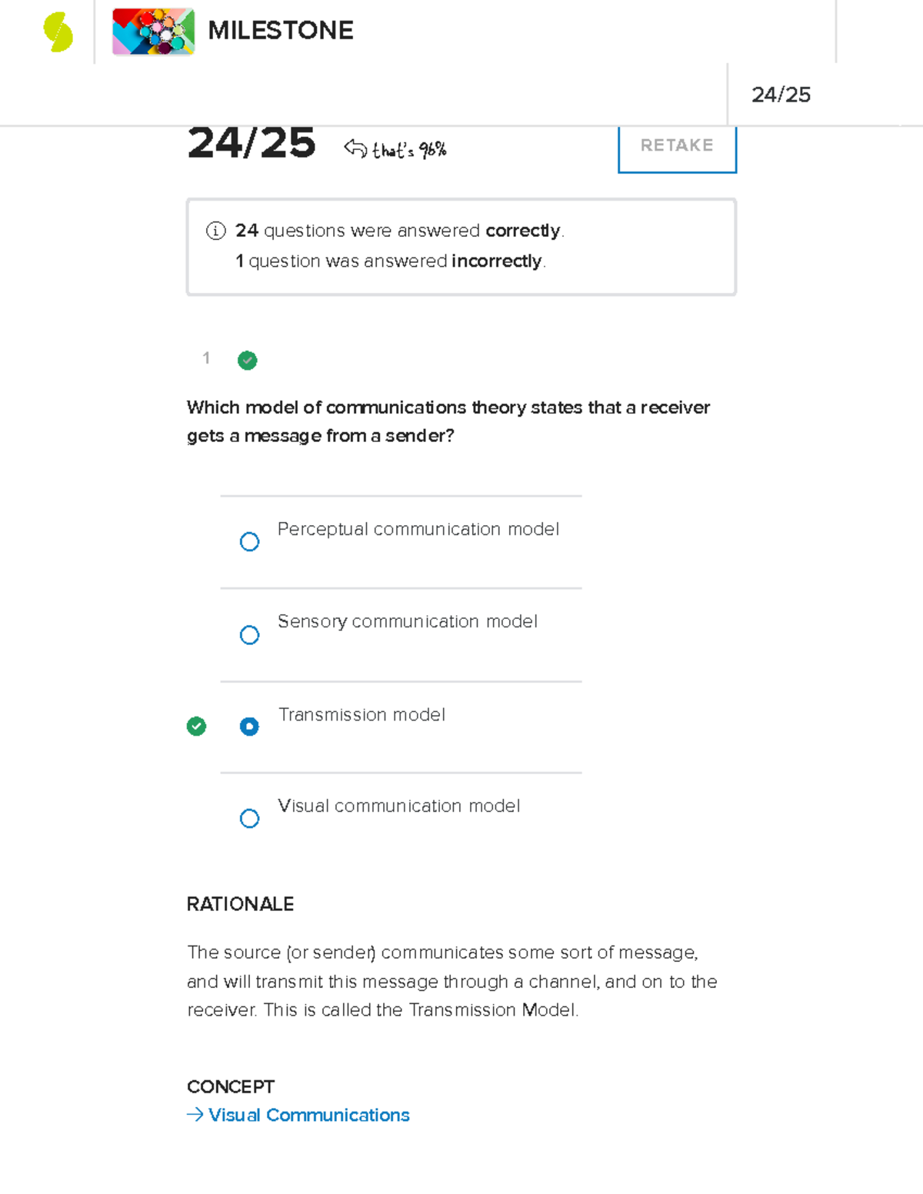Click the question number 1 label
923x1194 pixels.
pos(206,358)
